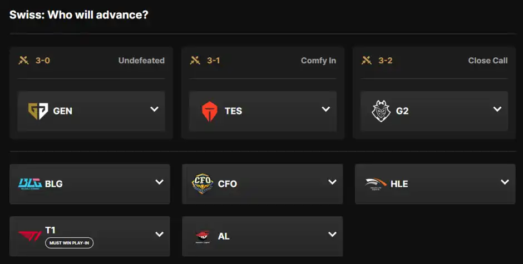523x264 pixels.
Task: Expand the G2 selection chevron
Action: click(x=497, y=109)
